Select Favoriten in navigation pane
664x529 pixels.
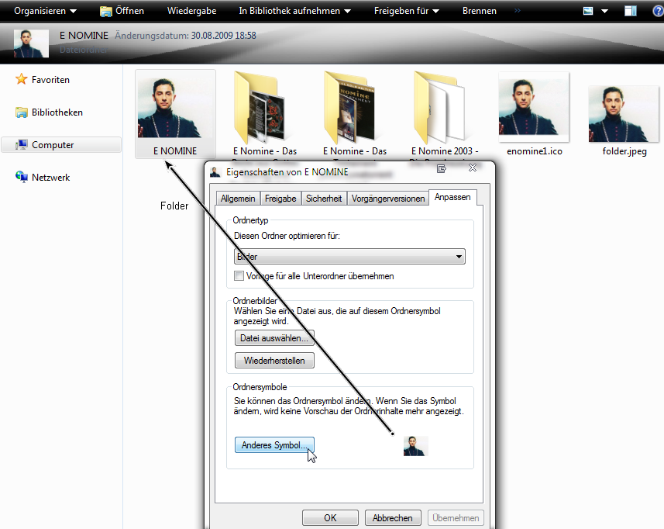click(50, 80)
